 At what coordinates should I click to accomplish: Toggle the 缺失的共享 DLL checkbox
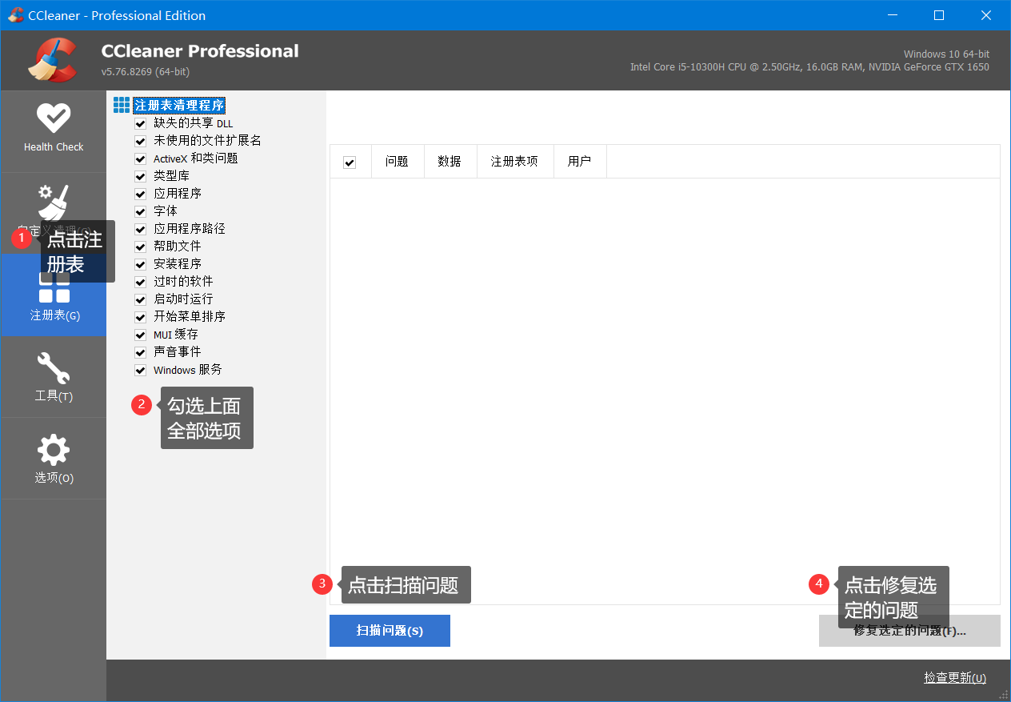[x=141, y=123]
